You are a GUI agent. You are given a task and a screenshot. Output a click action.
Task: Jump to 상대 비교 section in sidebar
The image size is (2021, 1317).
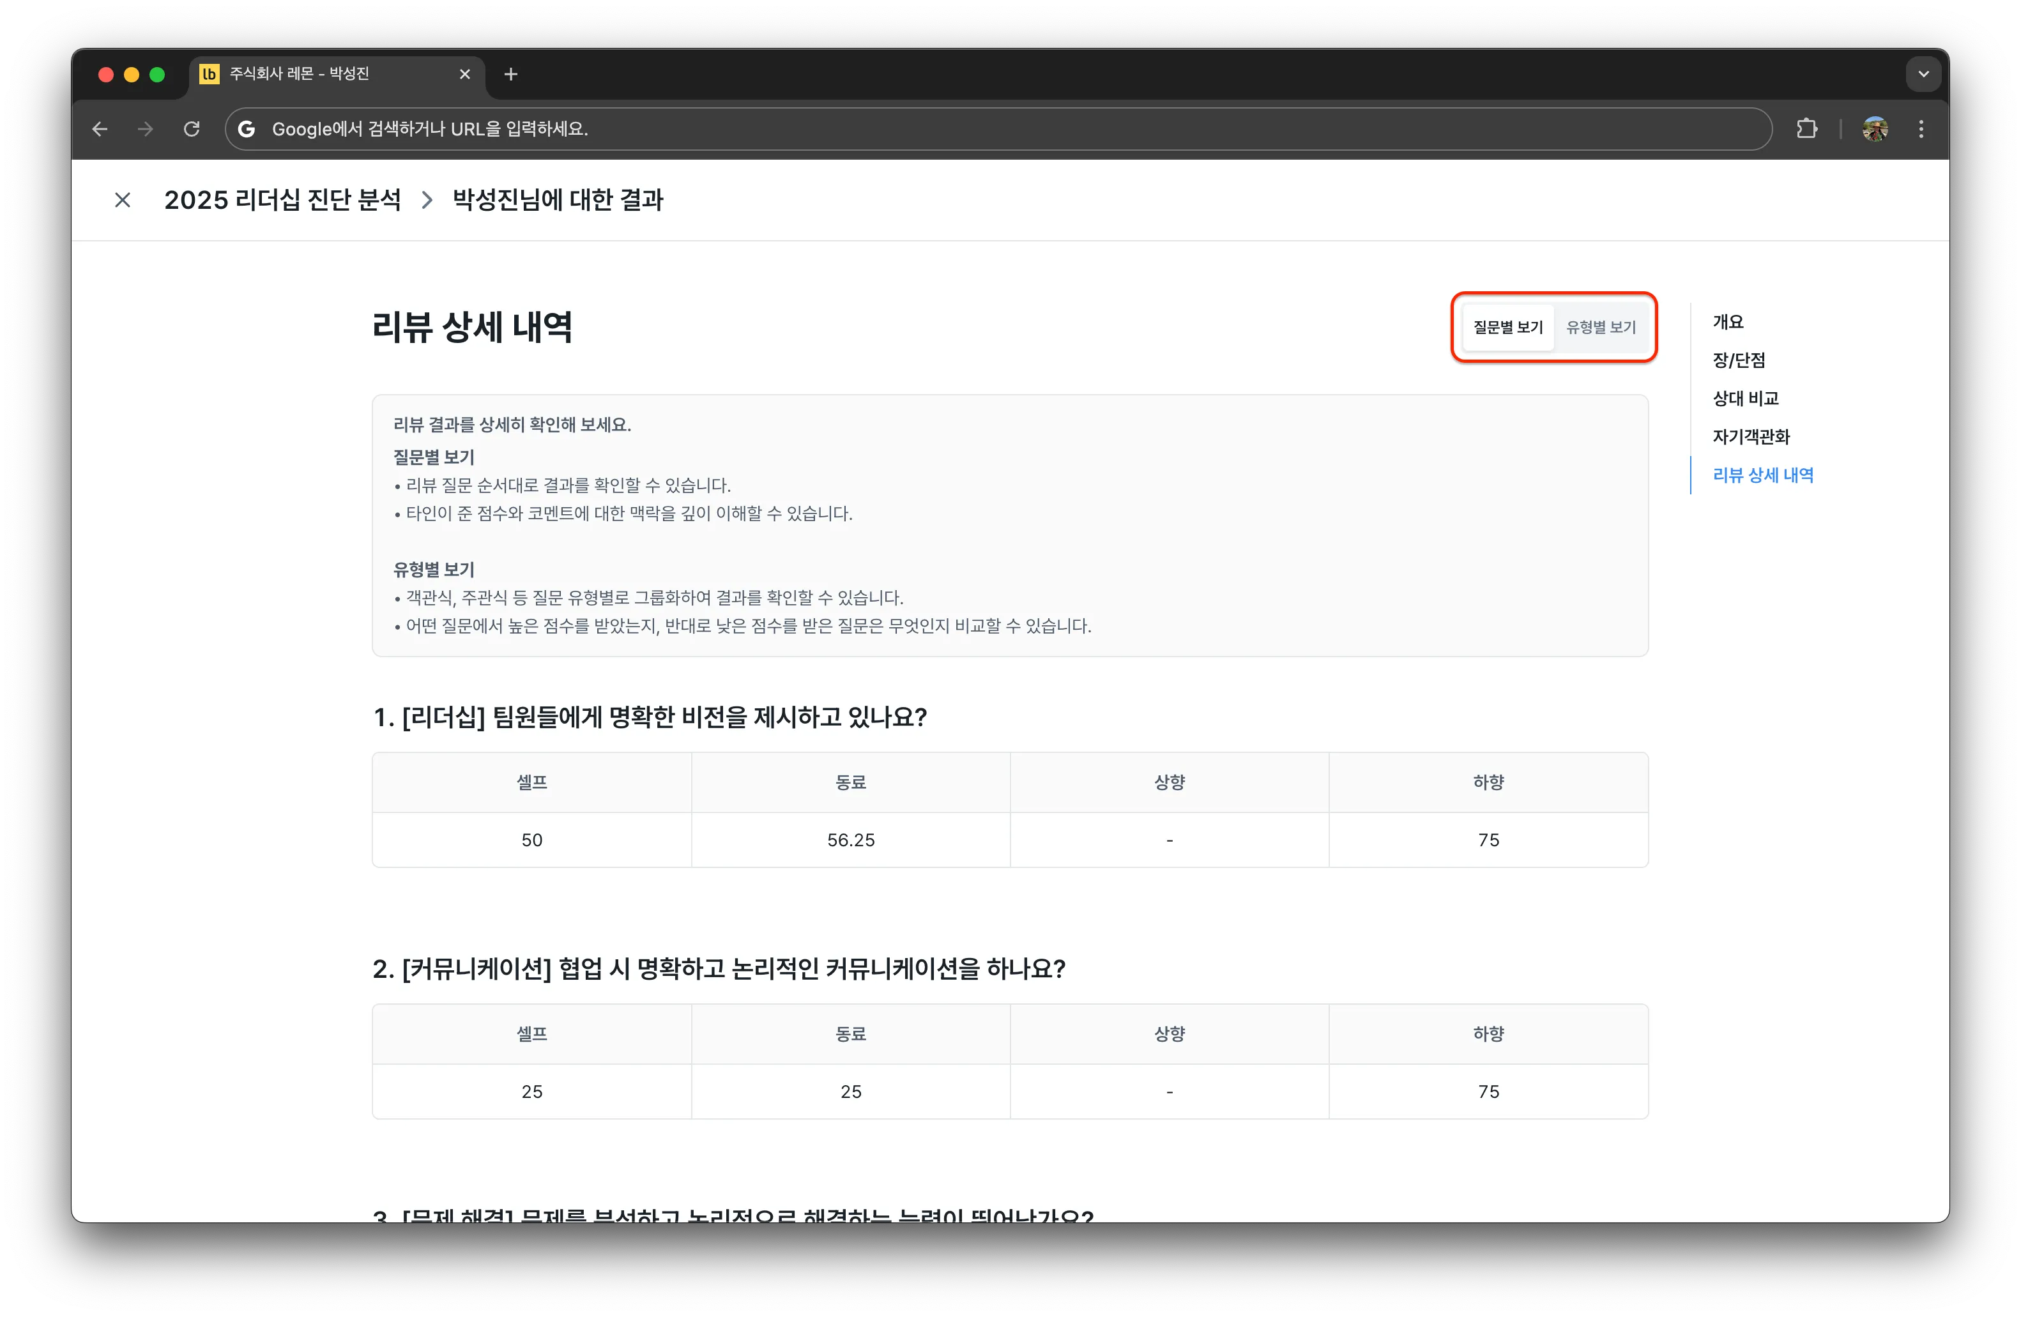point(1745,399)
